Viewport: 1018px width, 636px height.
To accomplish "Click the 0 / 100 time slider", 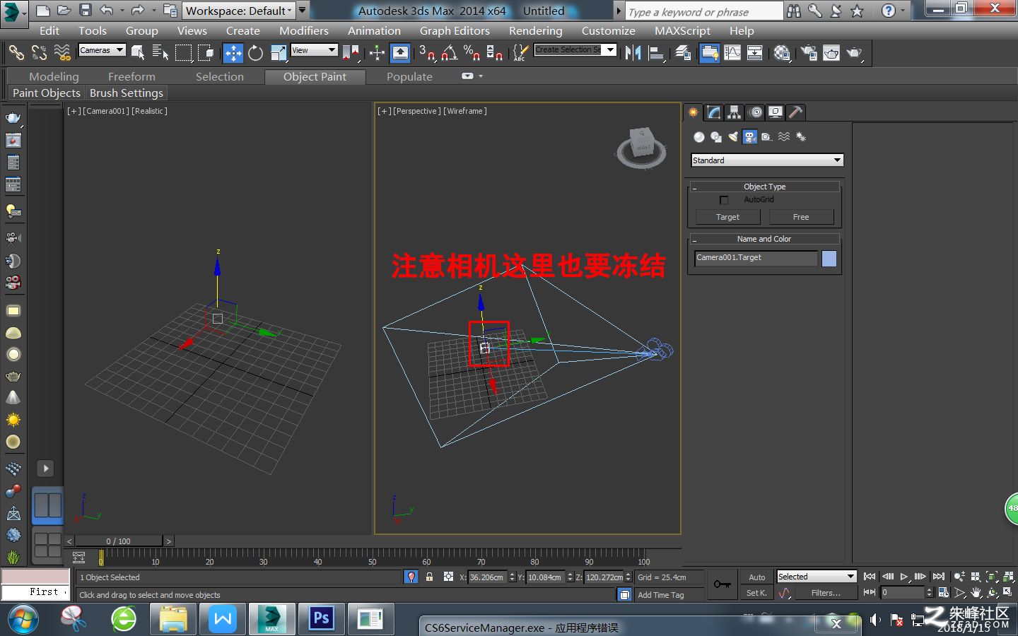I will tap(119, 541).
